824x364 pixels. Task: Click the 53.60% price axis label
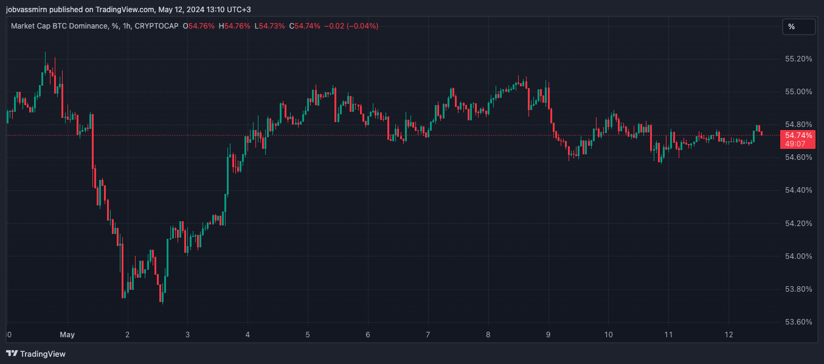[798, 321]
